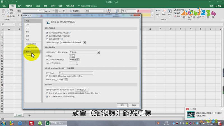Click the sheet count spinner arrows

[x=77, y=63]
